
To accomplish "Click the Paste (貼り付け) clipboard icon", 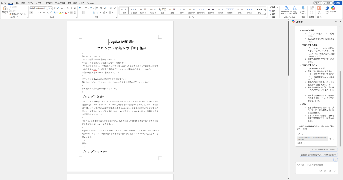I will coord(5,9).
